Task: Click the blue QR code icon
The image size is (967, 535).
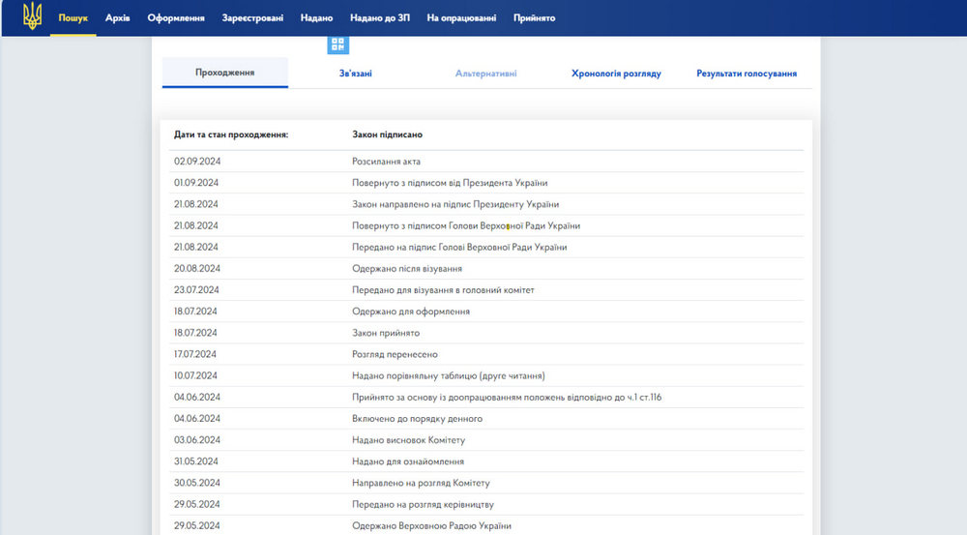Action: coord(337,45)
